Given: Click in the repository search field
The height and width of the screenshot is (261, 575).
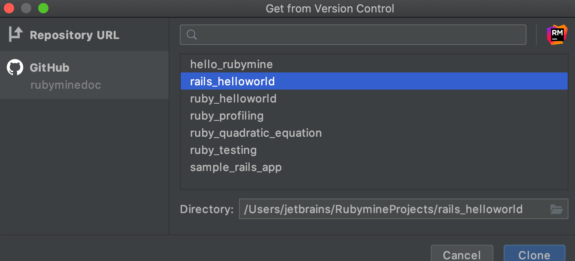Looking at the screenshot, I should click(360, 35).
